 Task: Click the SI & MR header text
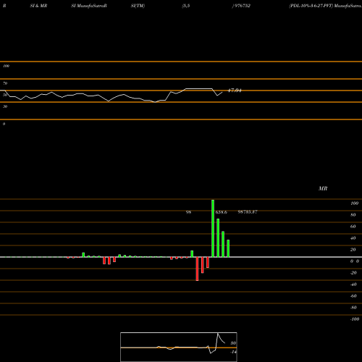(x=38, y=6)
